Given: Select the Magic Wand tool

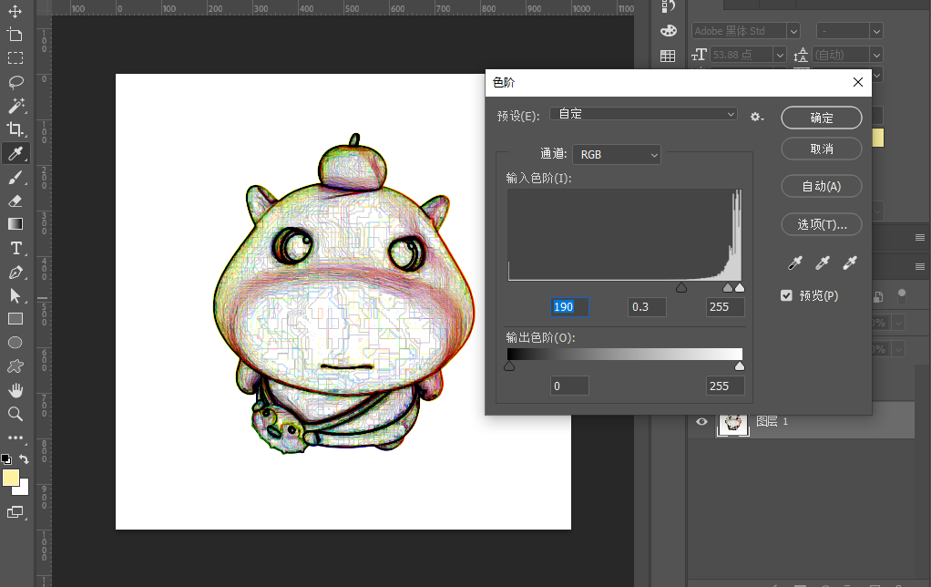Looking at the screenshot, I should [x=15, y=106].
